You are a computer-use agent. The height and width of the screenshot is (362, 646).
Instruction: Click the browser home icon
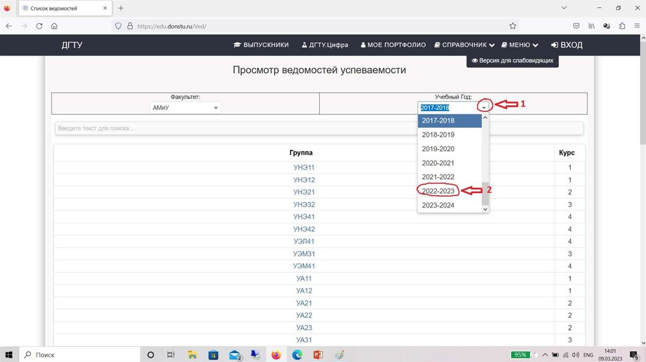pyautogui.click(x=55, y=26)
